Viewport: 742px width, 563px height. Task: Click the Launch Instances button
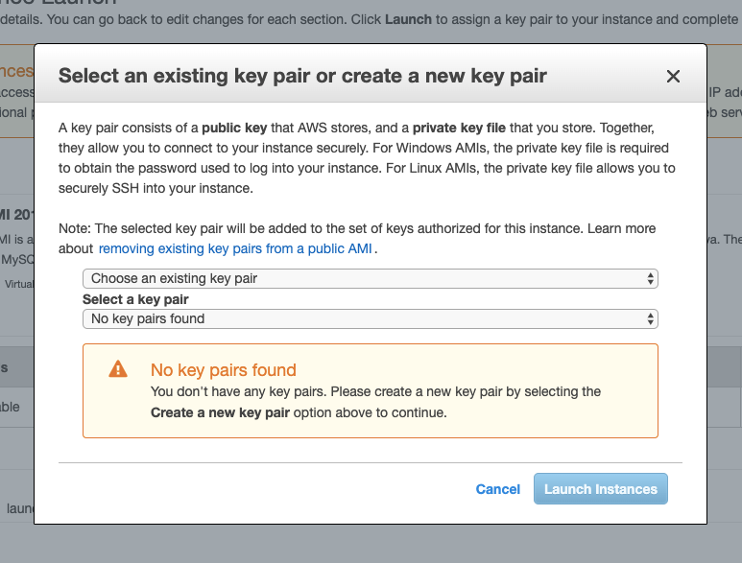[x=600, y=489]
